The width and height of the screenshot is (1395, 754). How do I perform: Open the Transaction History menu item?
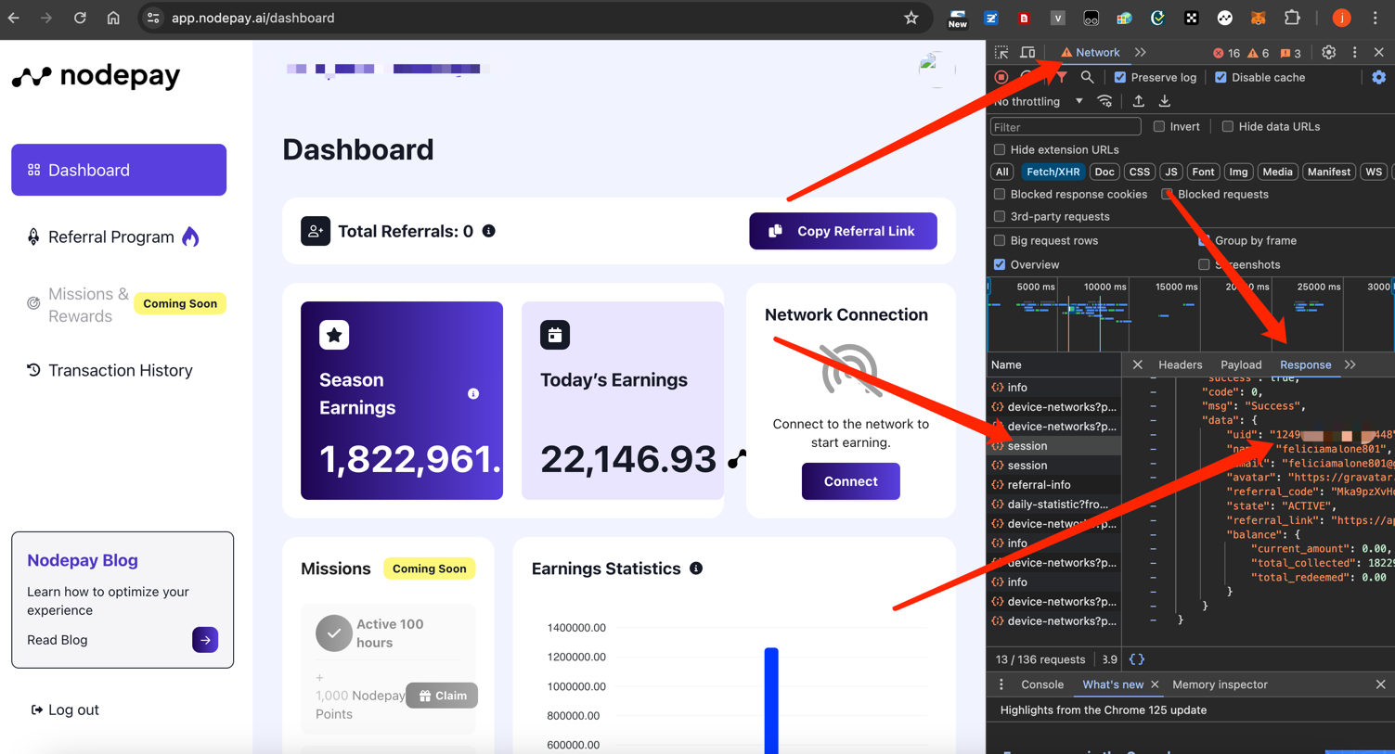coord(120,370)
